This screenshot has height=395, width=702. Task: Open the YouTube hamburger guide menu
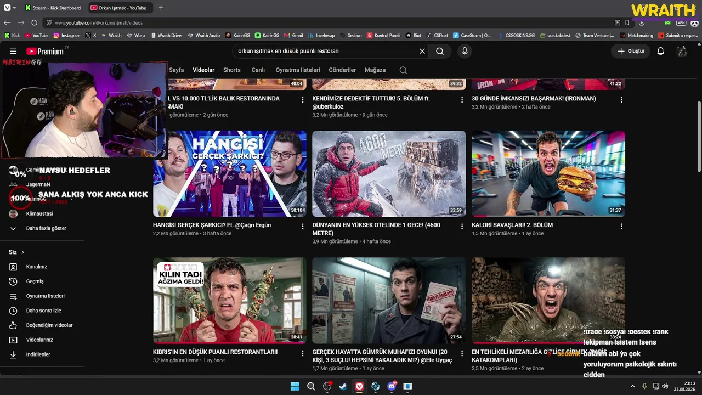pyautogui.click(x=13, y=51)
